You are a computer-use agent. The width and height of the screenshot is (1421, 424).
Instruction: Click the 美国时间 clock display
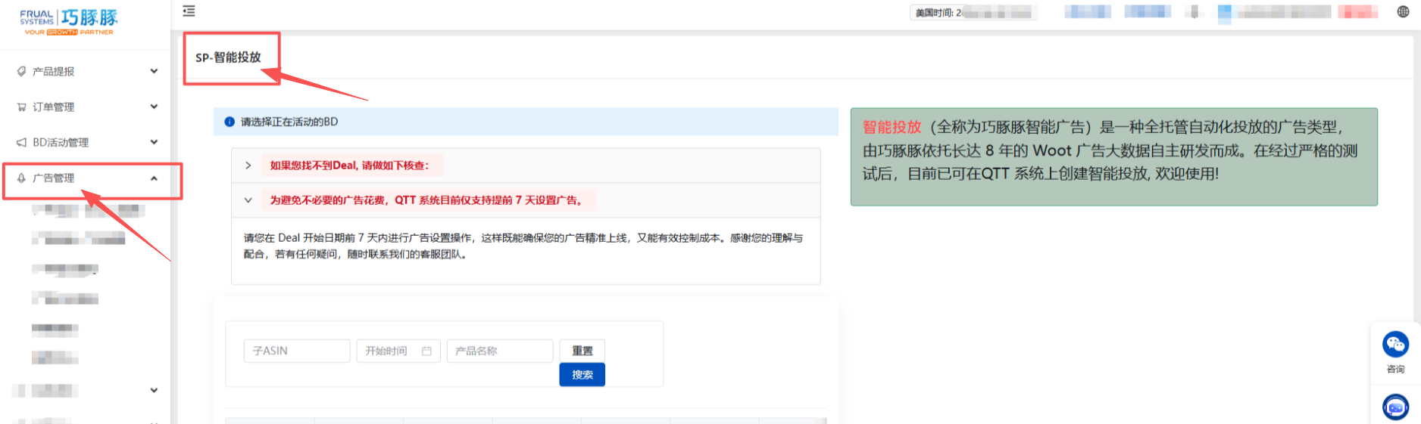point(973,13)
